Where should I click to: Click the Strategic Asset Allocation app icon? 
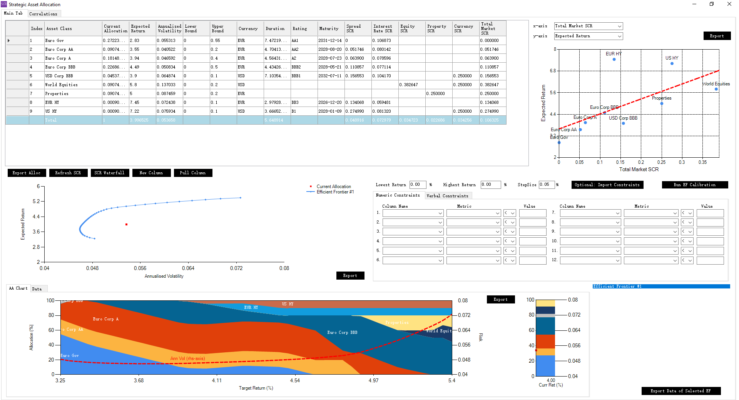click(x=4, y=4)
